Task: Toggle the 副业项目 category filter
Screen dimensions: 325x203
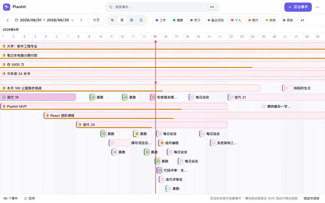Action: pyautogui.click(x=216, y=20)
